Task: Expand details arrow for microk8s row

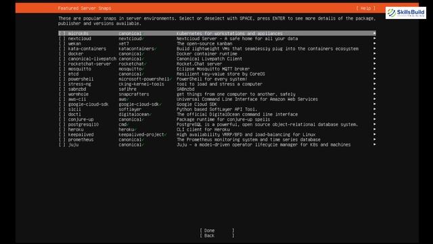Action: tap(374, 33)
